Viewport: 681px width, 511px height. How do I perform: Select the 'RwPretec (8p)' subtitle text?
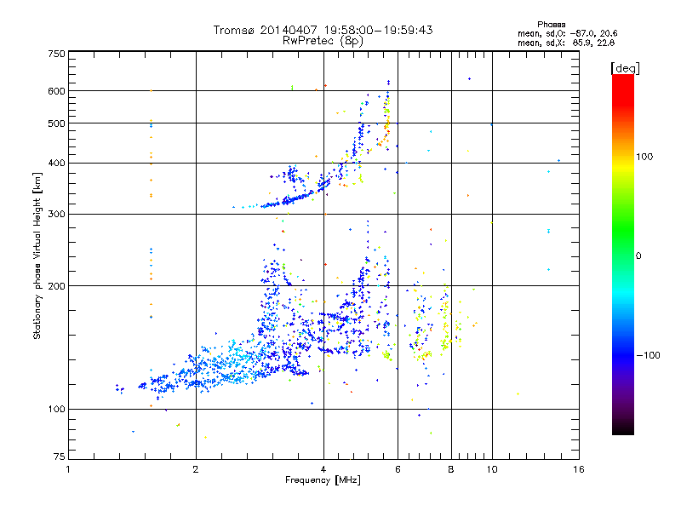click(323, 41)
